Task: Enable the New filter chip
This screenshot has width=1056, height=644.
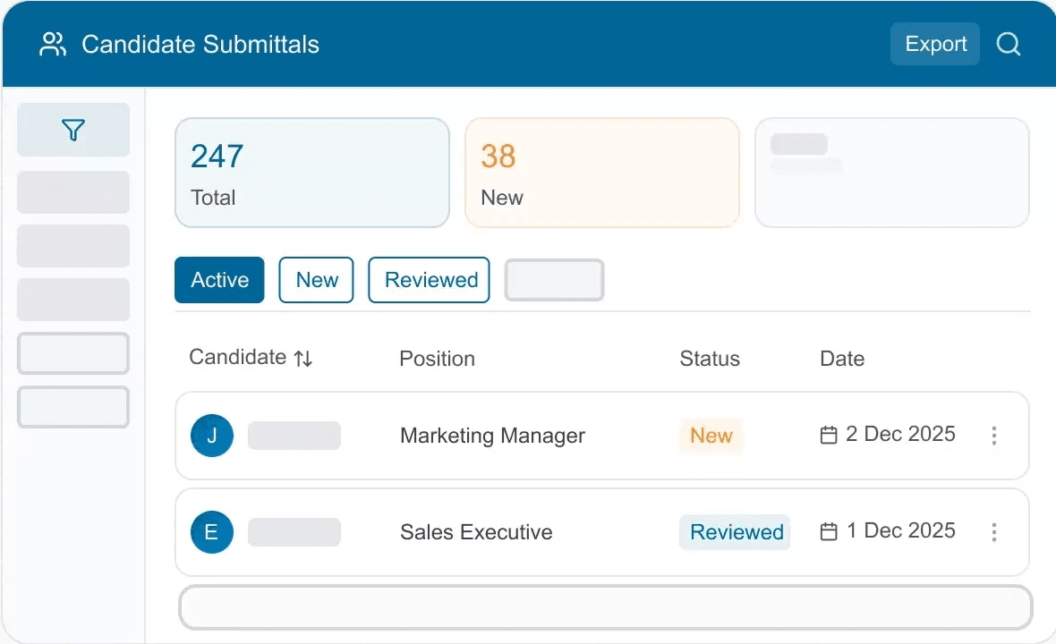Action: point(316,280)
